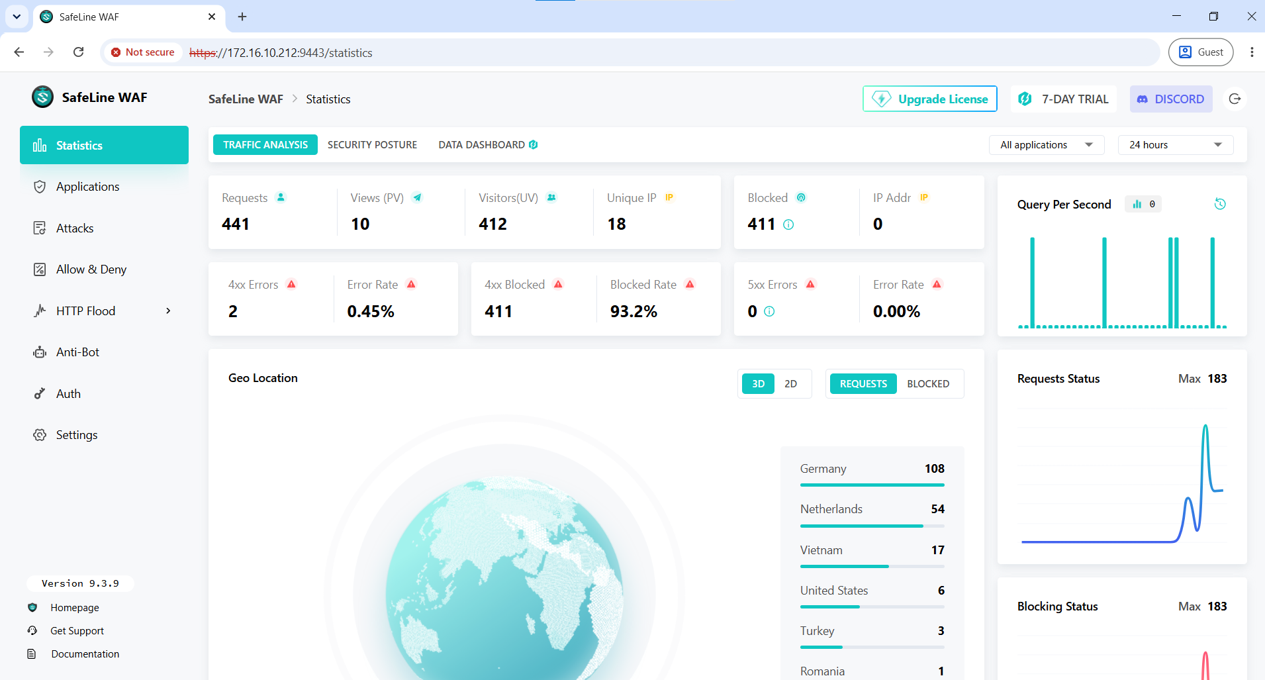This screenshot has width=1265, height=680.
Task: Click the browser address bar URL
Action: (281, 52)
